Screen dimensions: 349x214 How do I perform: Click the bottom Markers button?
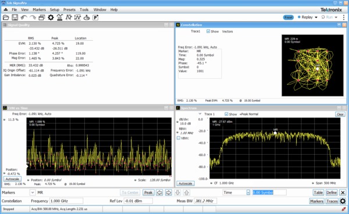(x=317, y=201)
